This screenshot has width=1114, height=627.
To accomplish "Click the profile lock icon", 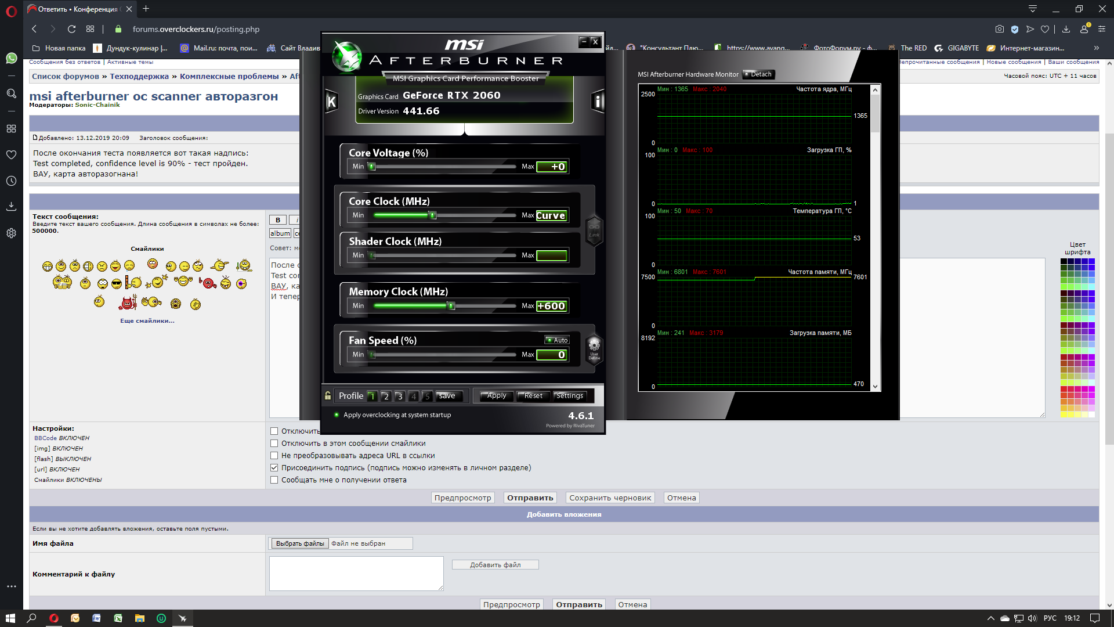I will point(328,396).
